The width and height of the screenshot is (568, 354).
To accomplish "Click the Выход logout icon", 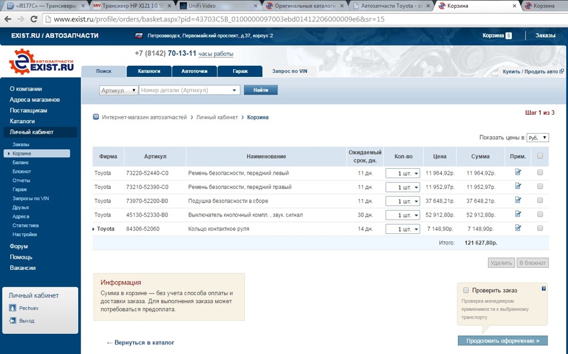I will click(12, 321).
